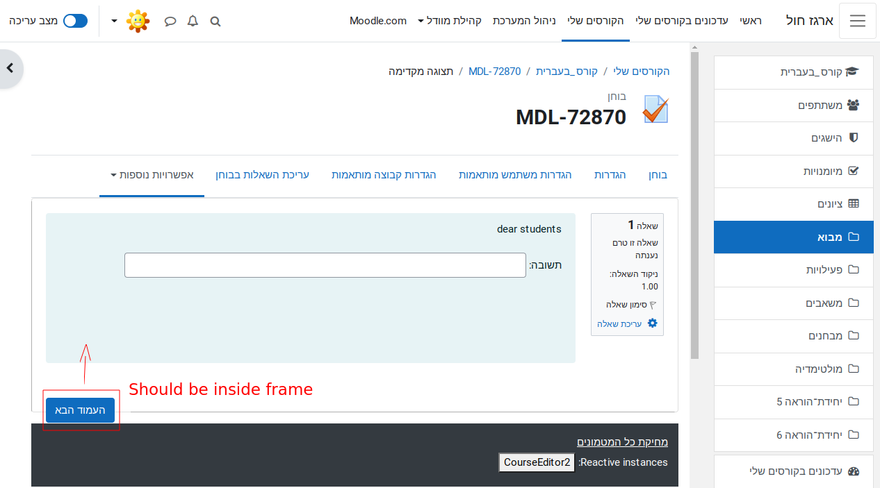Click the folder icon beside משאבים

854,303
